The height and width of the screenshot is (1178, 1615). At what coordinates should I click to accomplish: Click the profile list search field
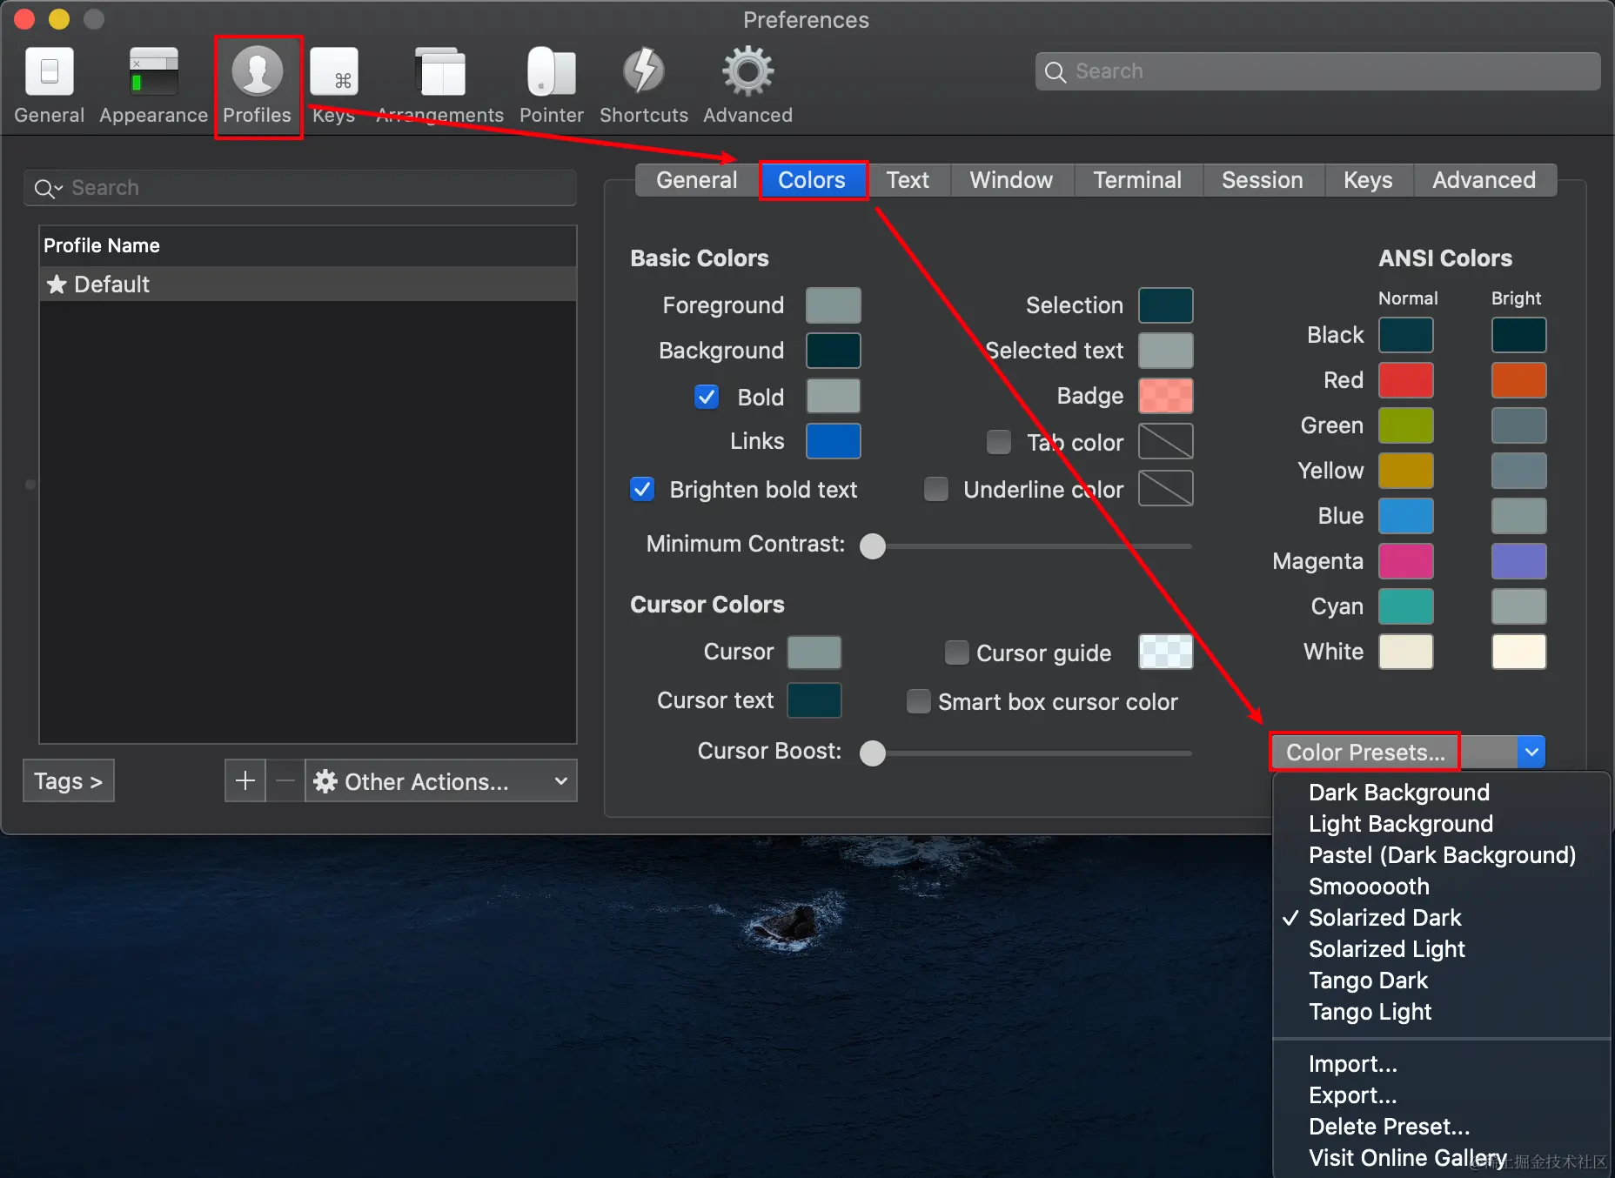tap(300, 188)
